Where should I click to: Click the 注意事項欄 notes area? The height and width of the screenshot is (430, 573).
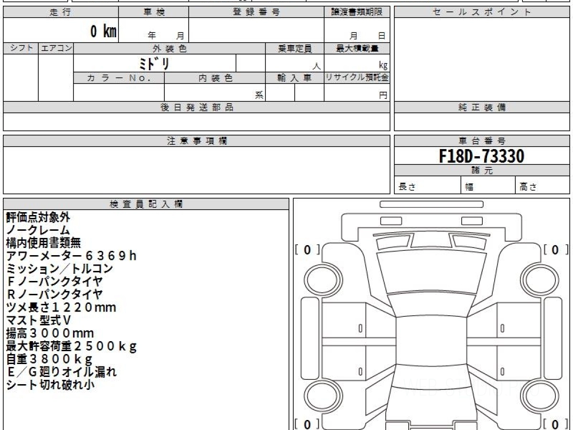pos(196,170)
